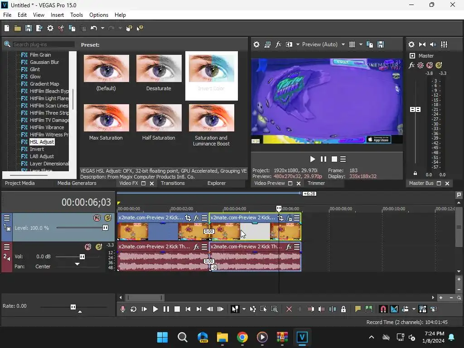Open Event Pan/Crop on first video clip
Screen dimensions: 464x348
click(188, 218)
